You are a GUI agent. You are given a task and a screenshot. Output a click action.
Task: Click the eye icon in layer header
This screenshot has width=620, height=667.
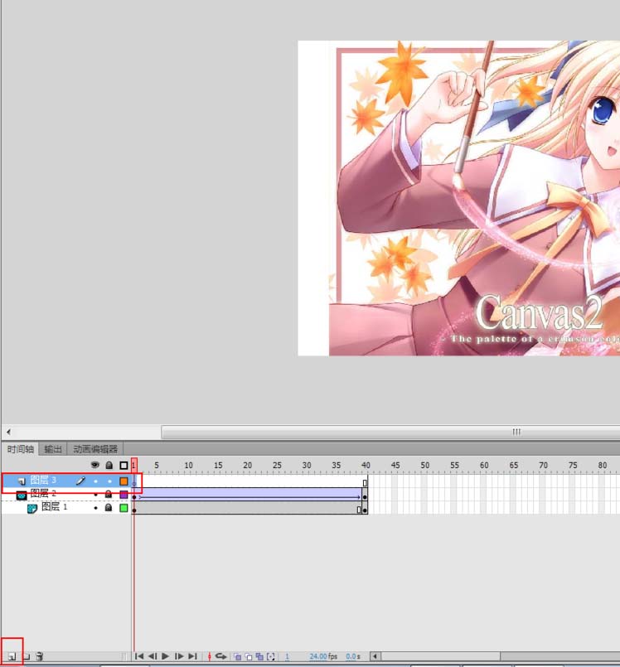coord(94,466)
